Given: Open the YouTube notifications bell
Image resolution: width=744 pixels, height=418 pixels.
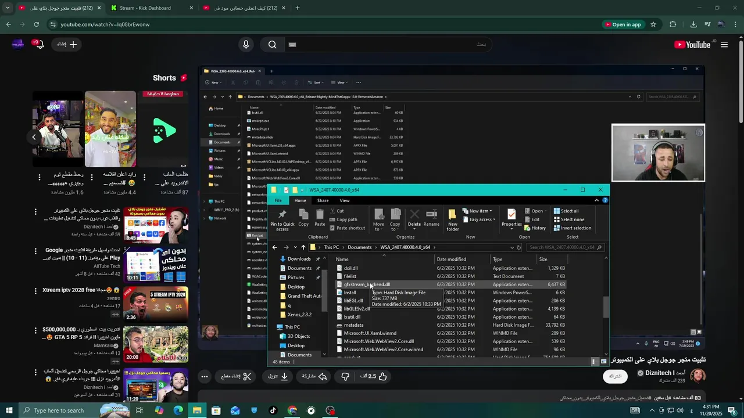Looking at the screenshot, I should pyautogui.click(x=40, y=44).
